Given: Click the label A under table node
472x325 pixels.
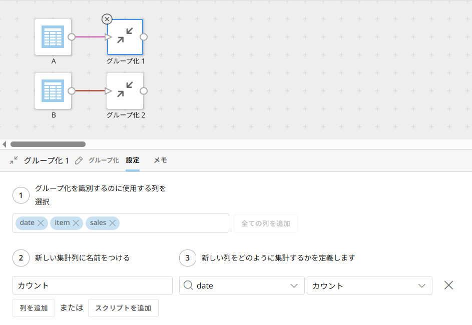Looking at the screenshot, I should pos(54,61).
